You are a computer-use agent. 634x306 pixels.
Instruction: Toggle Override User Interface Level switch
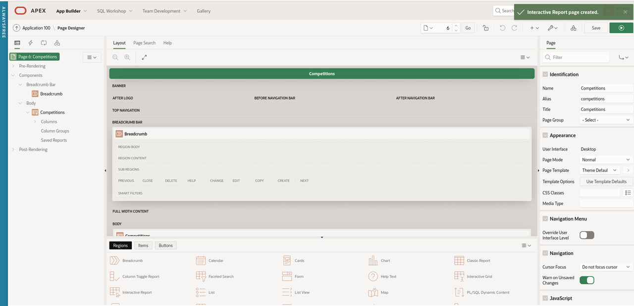click(586, 235)
